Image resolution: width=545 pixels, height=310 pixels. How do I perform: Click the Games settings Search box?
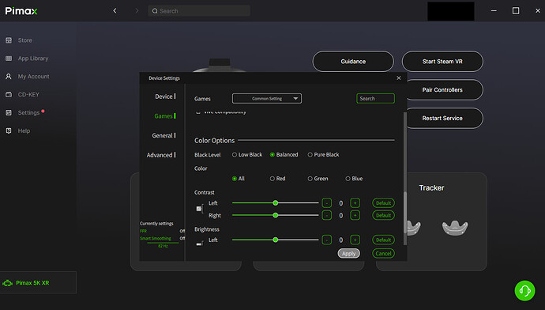375,99
